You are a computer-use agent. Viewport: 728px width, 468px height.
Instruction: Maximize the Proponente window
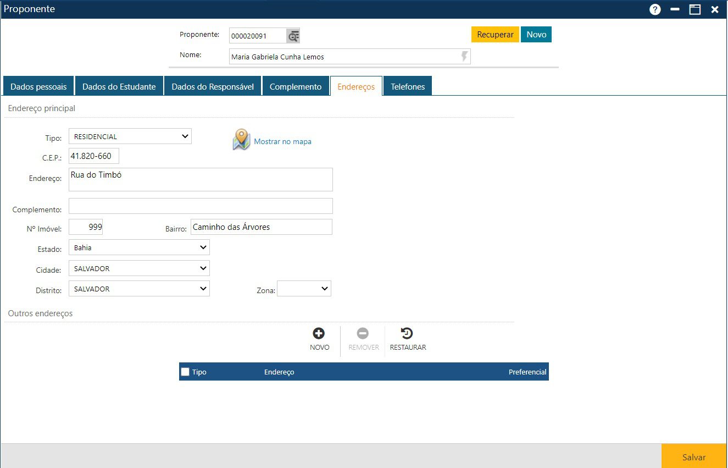pos(695,9)
